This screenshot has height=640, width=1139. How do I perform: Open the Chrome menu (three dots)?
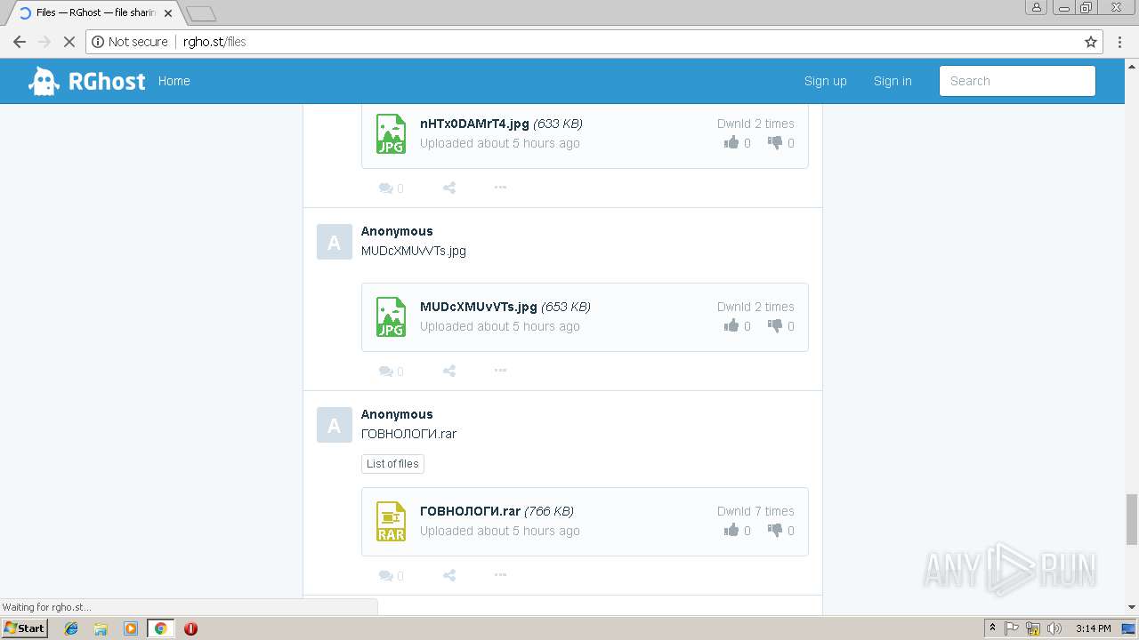tap(1120, 42)
